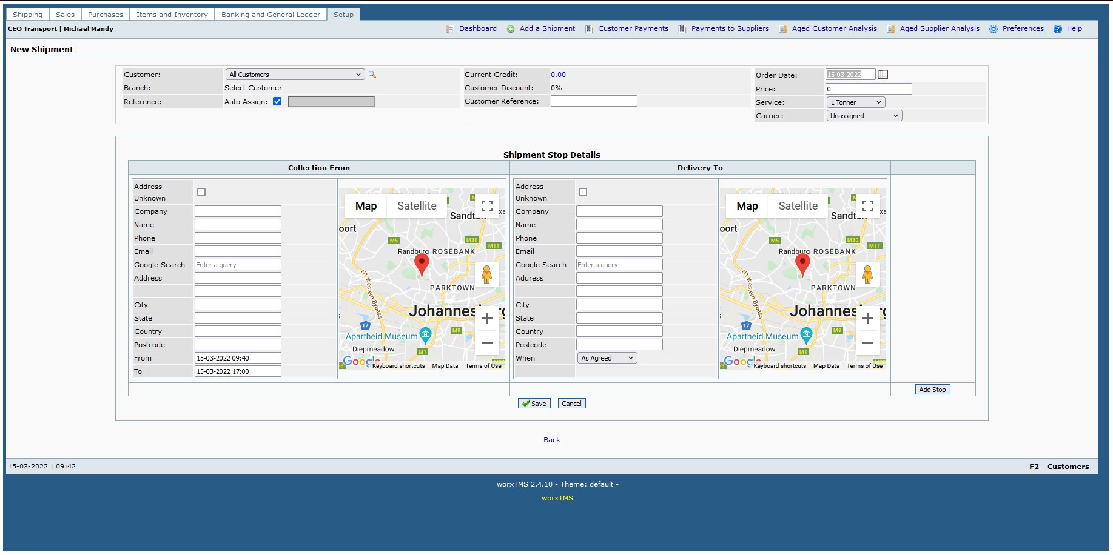Save the new shipment
The height and width of the screenshot is (555, 1113).
coord(533,403)
